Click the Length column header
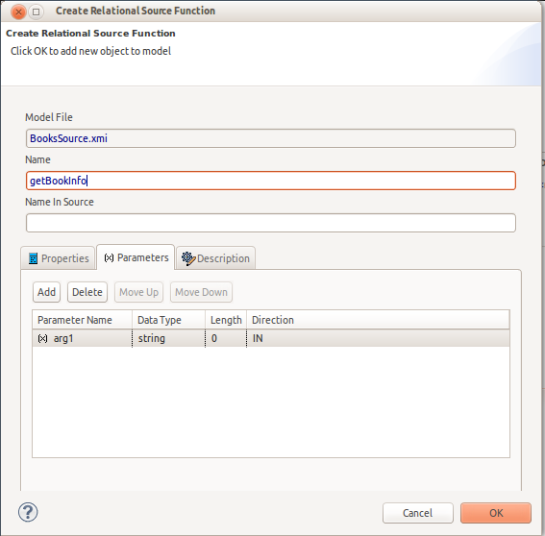Viewport: 545px width, 536px height. [x=226, y=320]
